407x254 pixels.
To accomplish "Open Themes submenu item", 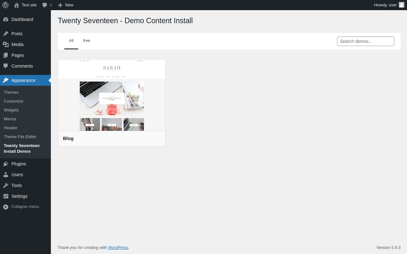I will click(11, 92).
